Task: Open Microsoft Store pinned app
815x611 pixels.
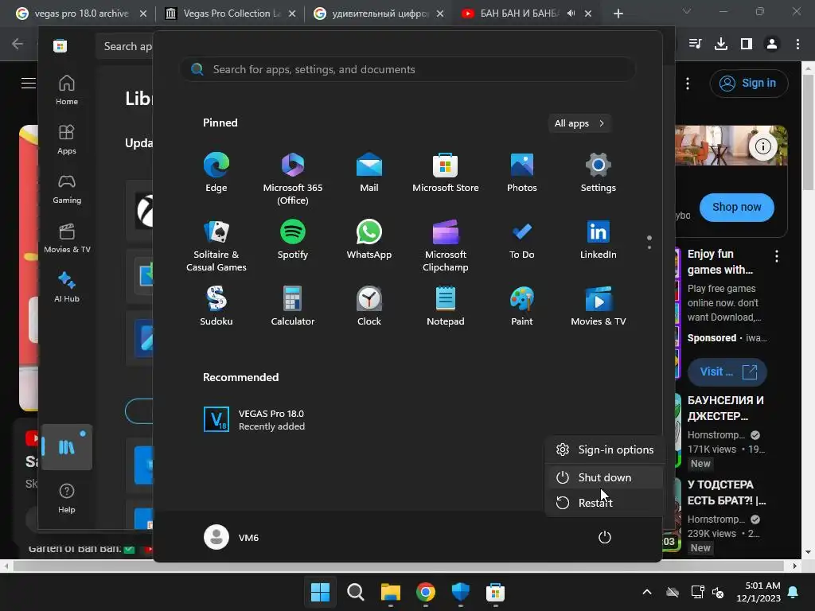Action: [446, 173]
